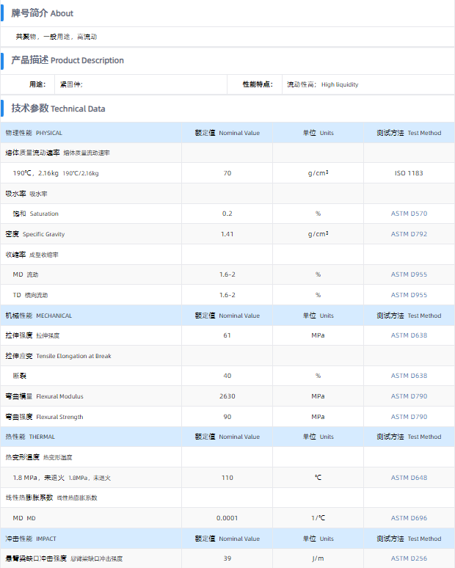
Task: Click the ASTM D696 link
Action: (x=409, y=518)
